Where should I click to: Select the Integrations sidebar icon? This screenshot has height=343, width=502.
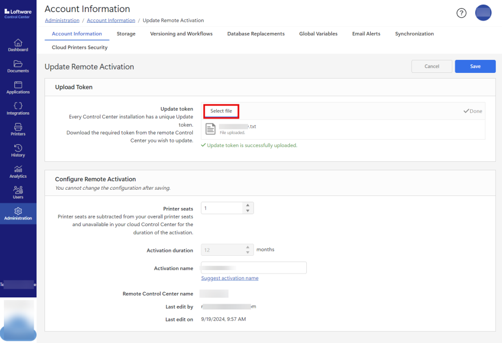[x=18, y=108]
